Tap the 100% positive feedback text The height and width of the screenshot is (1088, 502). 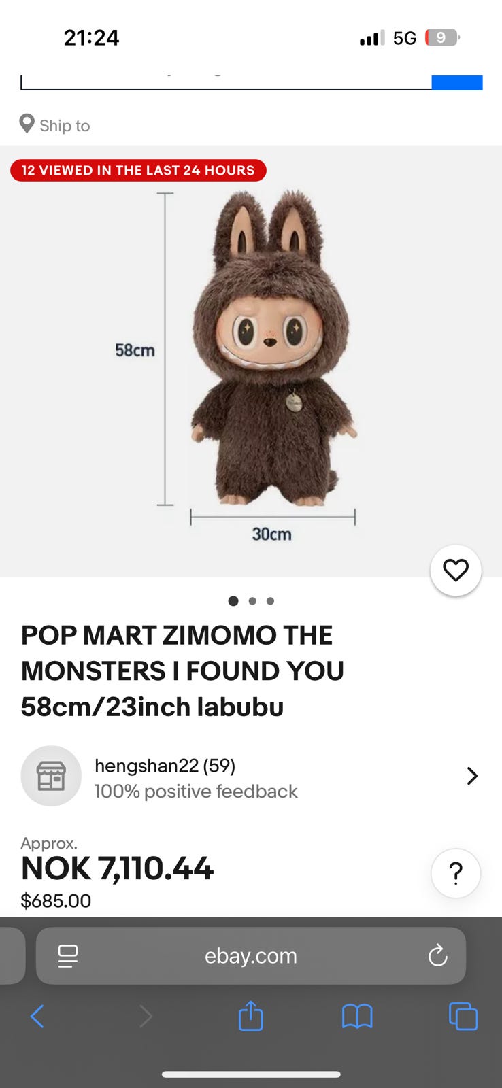tap(196, 792)
